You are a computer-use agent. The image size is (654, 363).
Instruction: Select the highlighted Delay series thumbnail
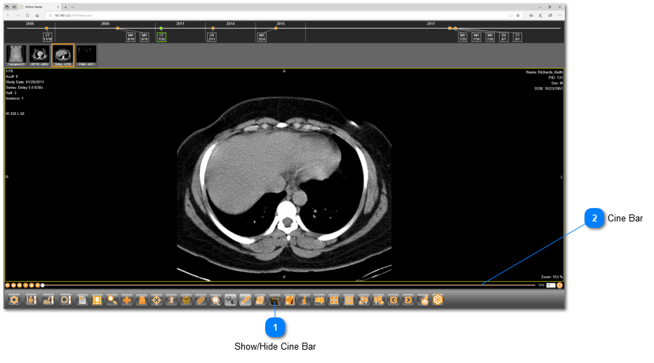(62, 55)
